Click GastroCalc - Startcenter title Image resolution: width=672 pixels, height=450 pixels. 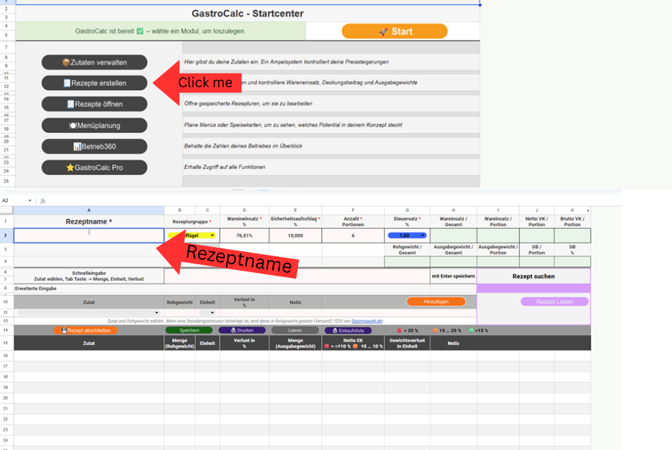coord(248,13)
